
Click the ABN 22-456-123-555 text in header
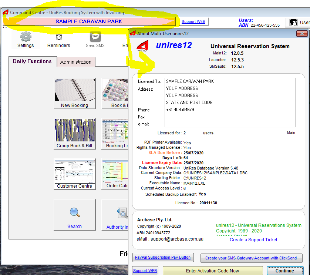pyautogui.click(x=259, y=25)
